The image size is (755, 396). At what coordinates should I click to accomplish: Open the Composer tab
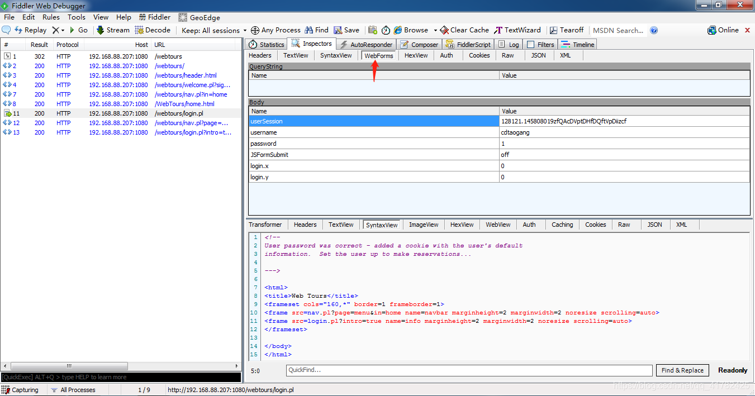coord(420,44)
